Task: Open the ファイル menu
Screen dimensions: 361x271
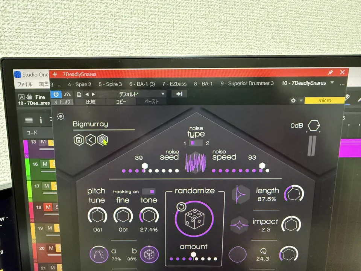Action: point(25,84)
